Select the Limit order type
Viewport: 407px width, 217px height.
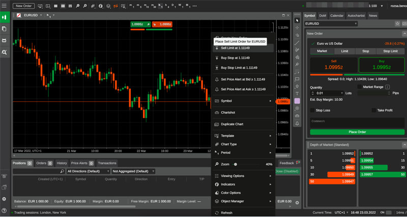pyautogui.click(x=344, y=51)
